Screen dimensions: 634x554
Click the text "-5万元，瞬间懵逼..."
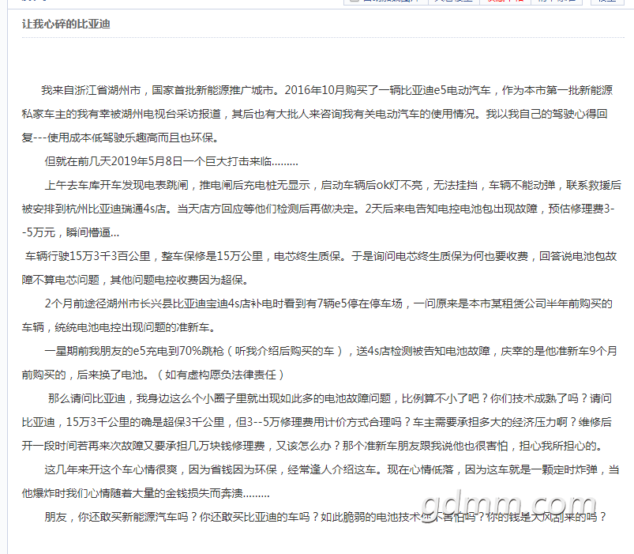(70, 232)
